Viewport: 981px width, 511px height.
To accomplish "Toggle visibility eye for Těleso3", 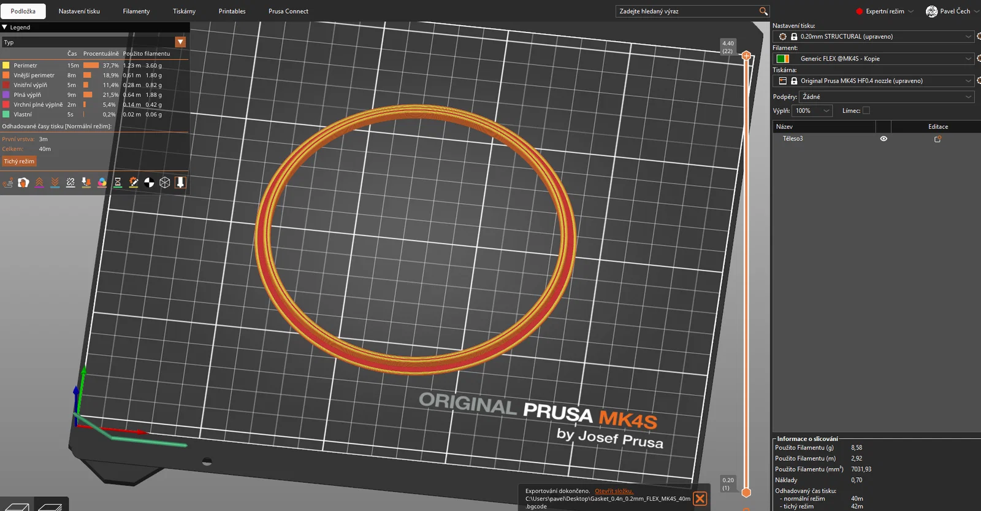I will click(884, 139).
